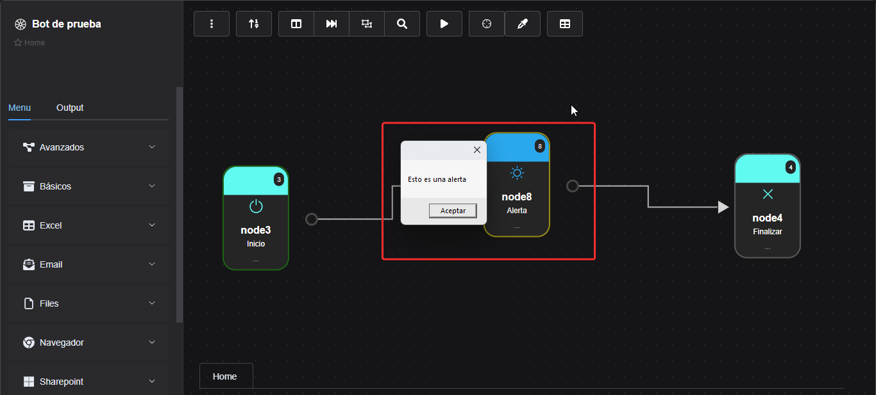Click the node8 output connector circle

(x=573, y=186)
